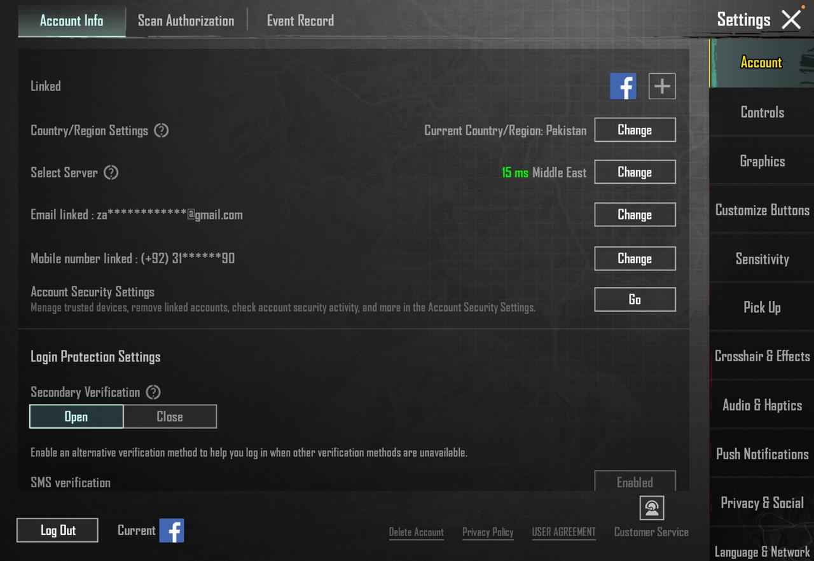Open Graphics settings in sidebar
814x561 pixels.
click(x=762, y=161)
